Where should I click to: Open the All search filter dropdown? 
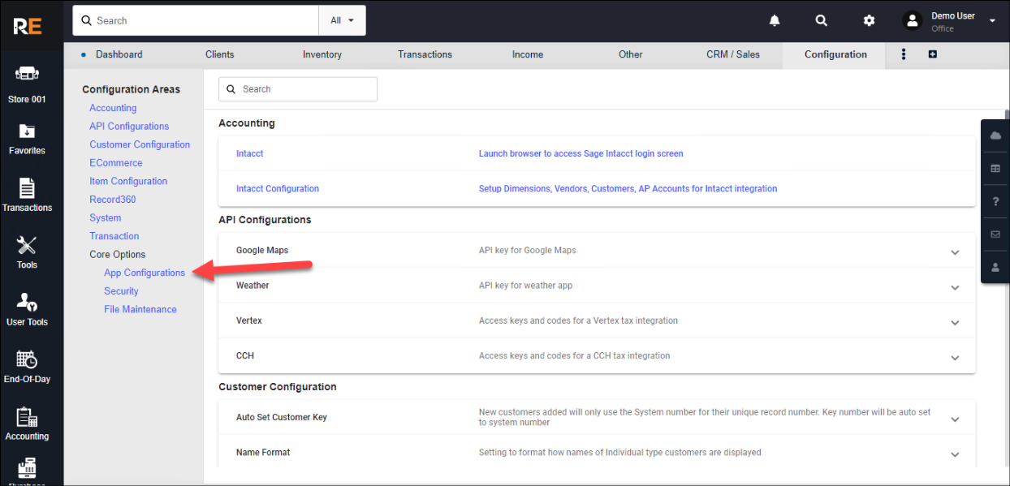coord(342,20)
